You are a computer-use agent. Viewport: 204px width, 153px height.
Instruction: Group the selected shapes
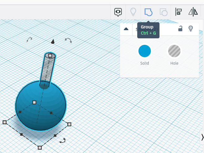pos(148,12)
